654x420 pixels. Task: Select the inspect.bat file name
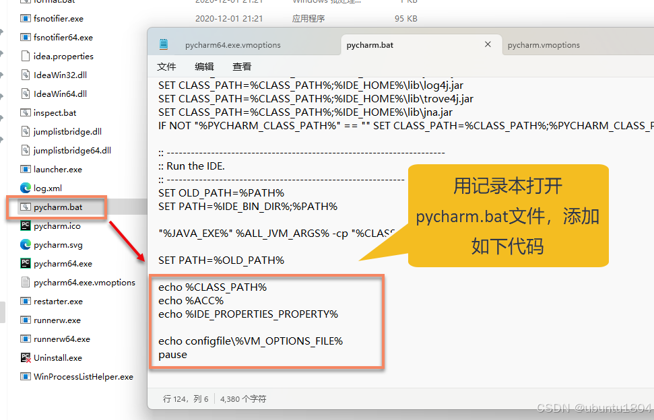(55, 113)
